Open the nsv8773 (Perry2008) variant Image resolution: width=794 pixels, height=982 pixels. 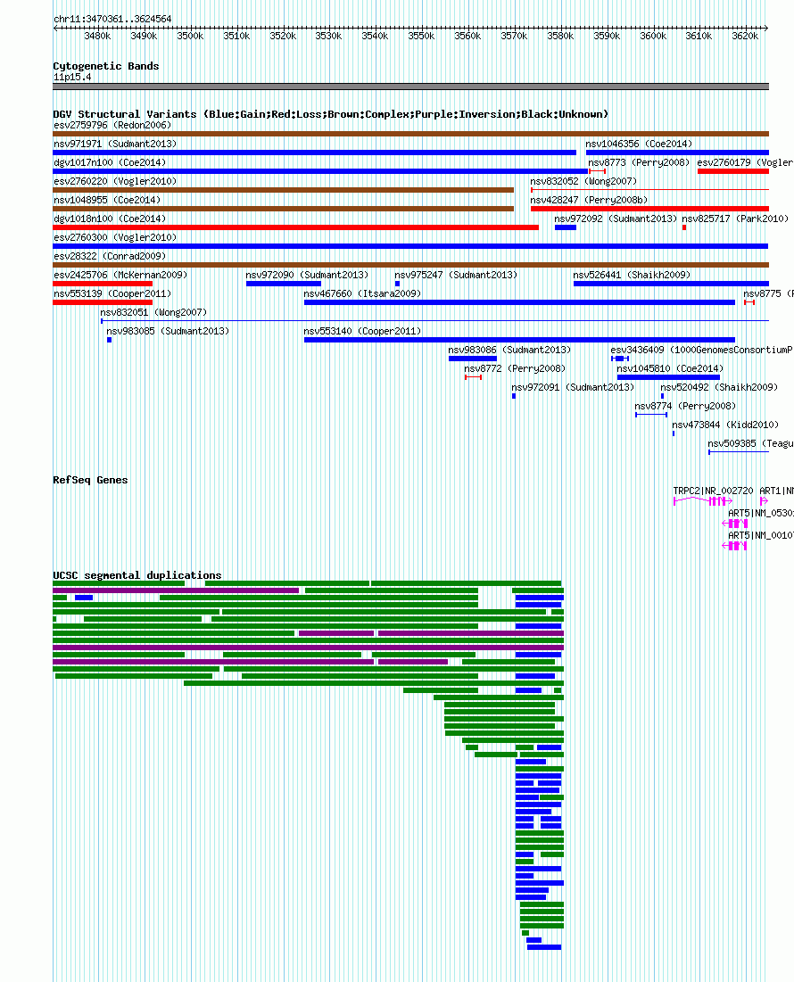[639, 163]
